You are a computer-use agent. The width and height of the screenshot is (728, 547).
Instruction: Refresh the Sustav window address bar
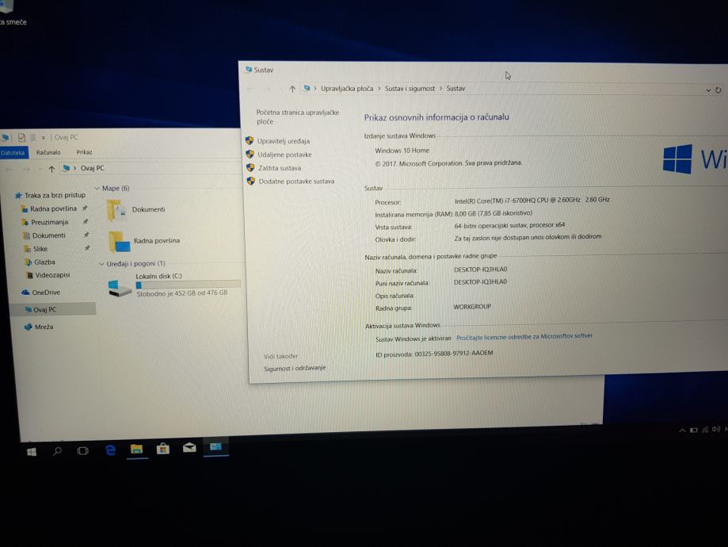pyautogui.click(x=718, y=90)
